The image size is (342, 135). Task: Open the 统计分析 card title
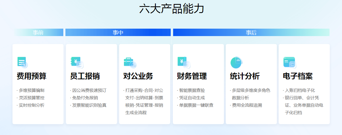pos(245,76)
